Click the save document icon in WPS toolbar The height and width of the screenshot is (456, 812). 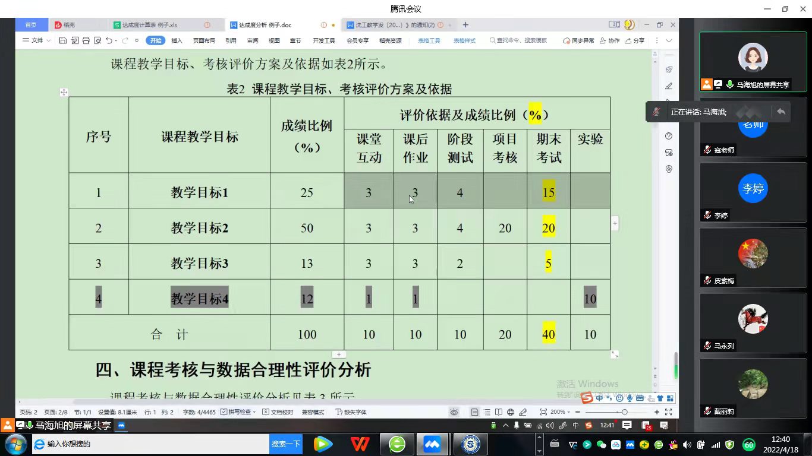pos(63,40)
